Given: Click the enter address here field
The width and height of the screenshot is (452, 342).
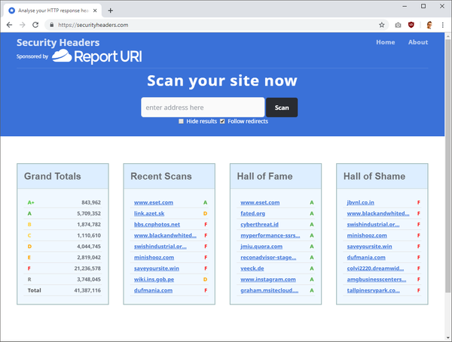Looking at the screenshot, I should pyautogui.click(x=202, y=107).
